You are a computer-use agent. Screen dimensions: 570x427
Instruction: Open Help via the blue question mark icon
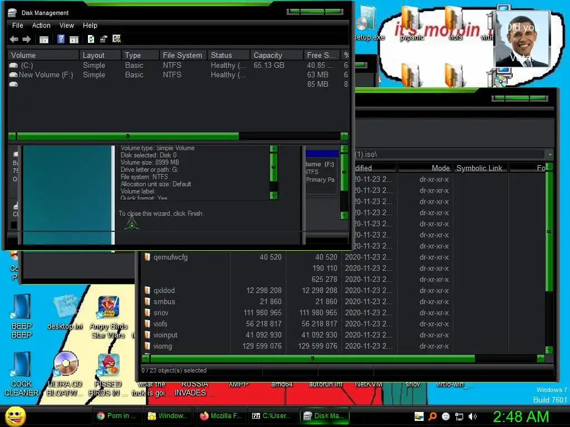click(61, 39)
